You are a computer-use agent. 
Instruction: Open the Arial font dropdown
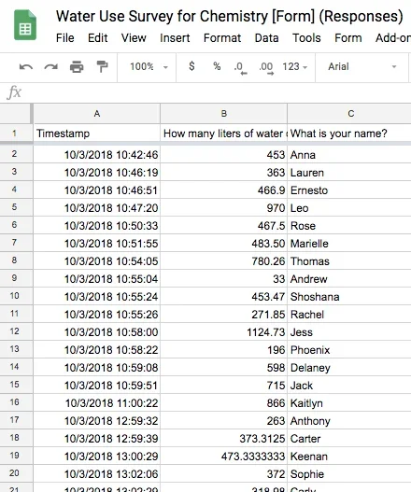[362, 66]
